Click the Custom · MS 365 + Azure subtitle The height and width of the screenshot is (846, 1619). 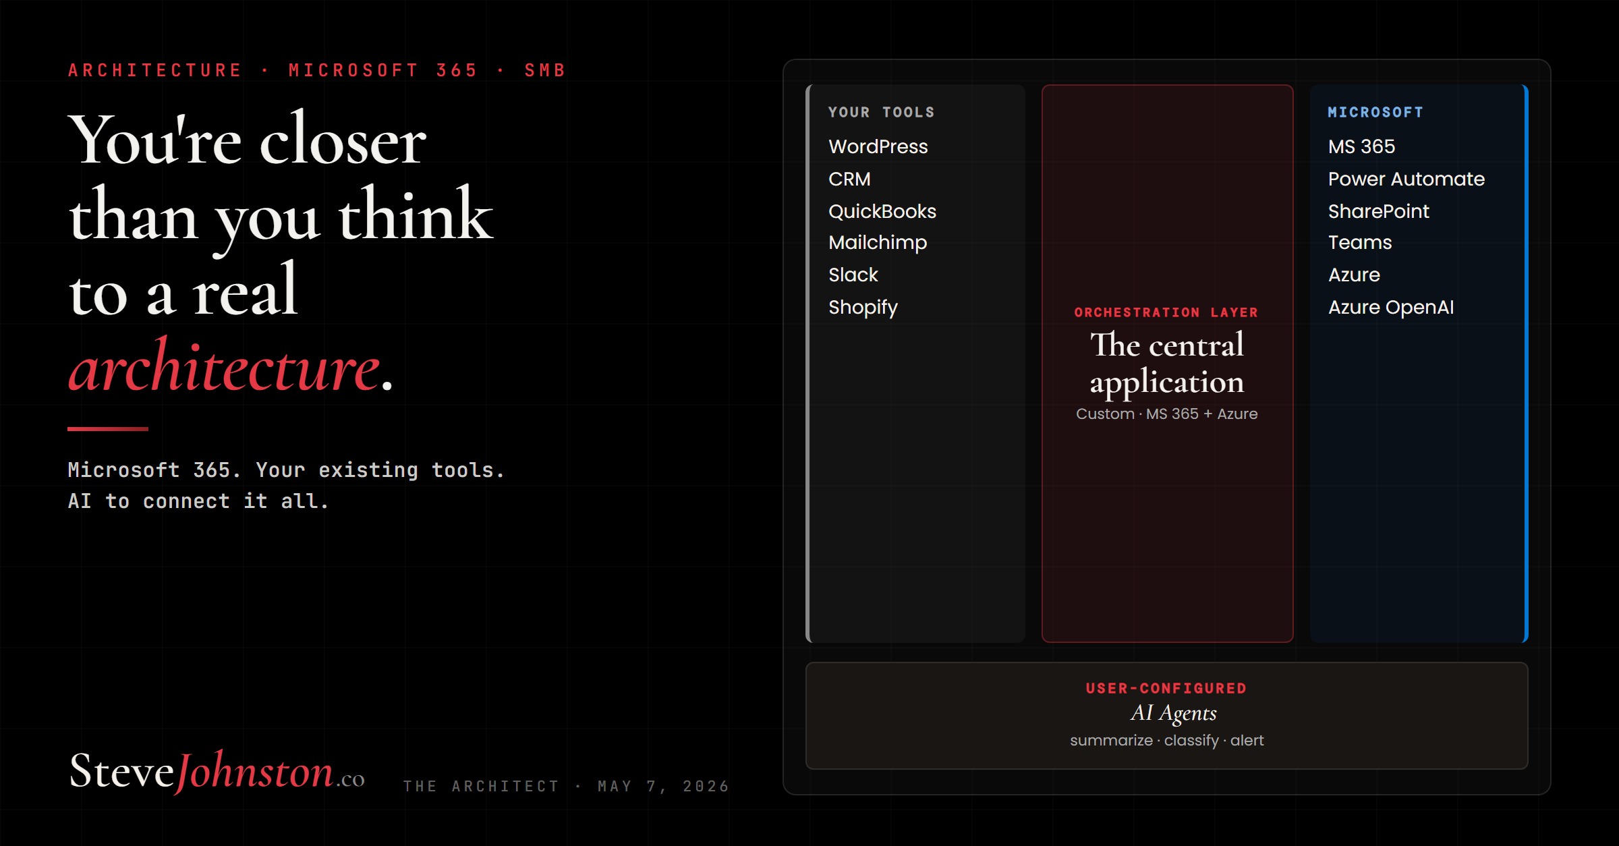tap(1167, 414)
